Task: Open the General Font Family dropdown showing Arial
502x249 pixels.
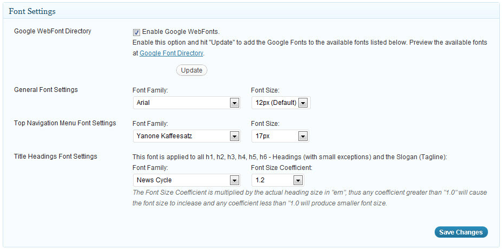Action: click(186, 103)
